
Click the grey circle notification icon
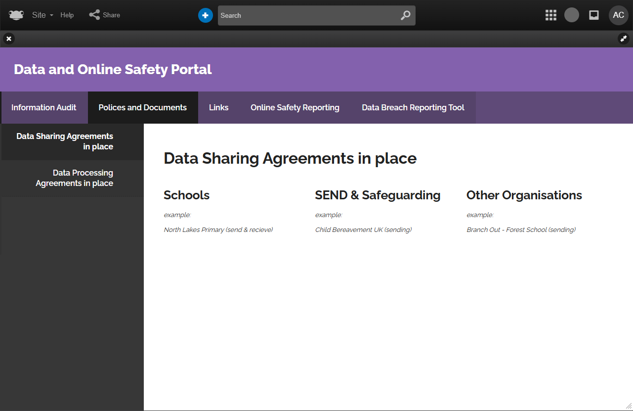[x=572, y=15]
